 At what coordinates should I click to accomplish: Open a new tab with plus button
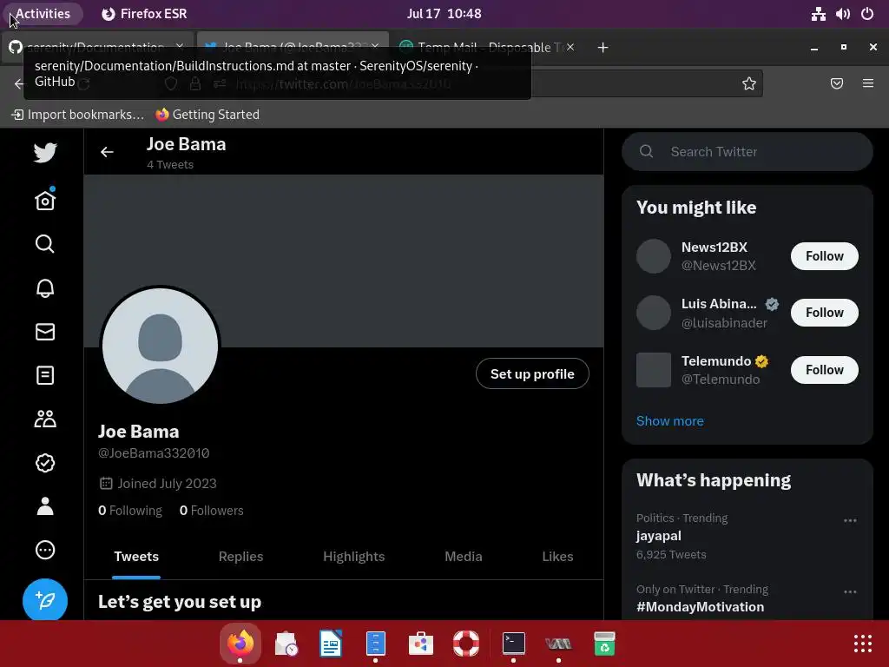point(603,48)
